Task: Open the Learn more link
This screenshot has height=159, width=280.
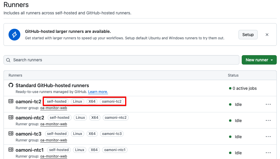Action: click(98, 92)
